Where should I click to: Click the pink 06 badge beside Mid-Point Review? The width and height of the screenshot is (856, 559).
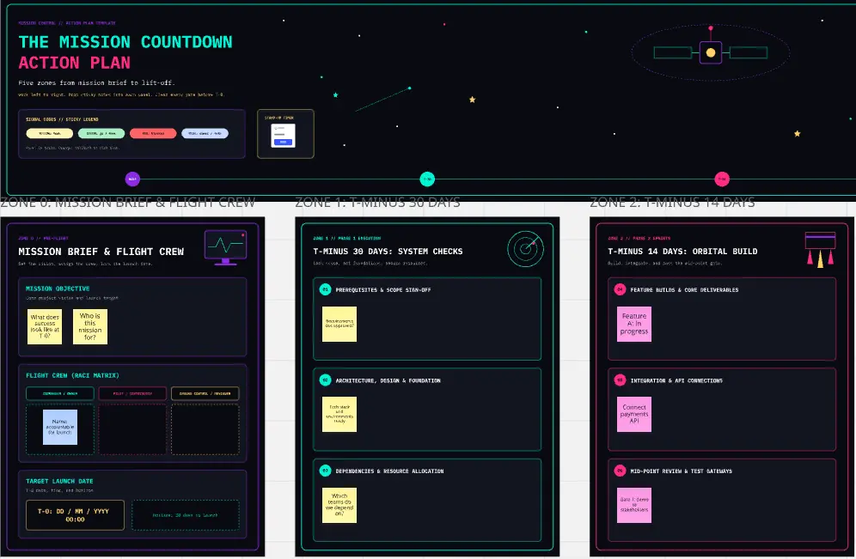pos(621,471)
